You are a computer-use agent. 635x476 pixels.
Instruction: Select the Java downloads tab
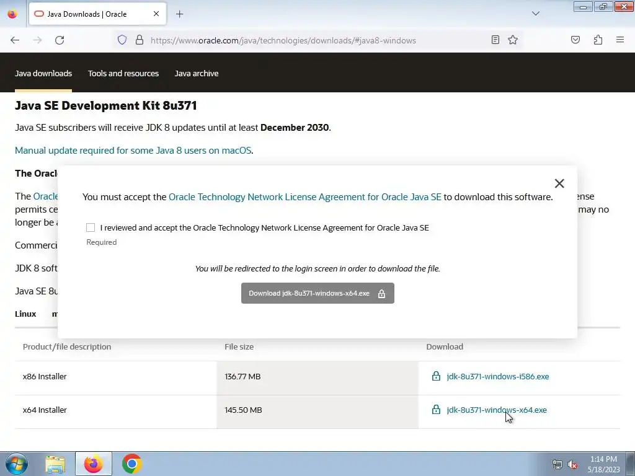(x=43, y=73)
